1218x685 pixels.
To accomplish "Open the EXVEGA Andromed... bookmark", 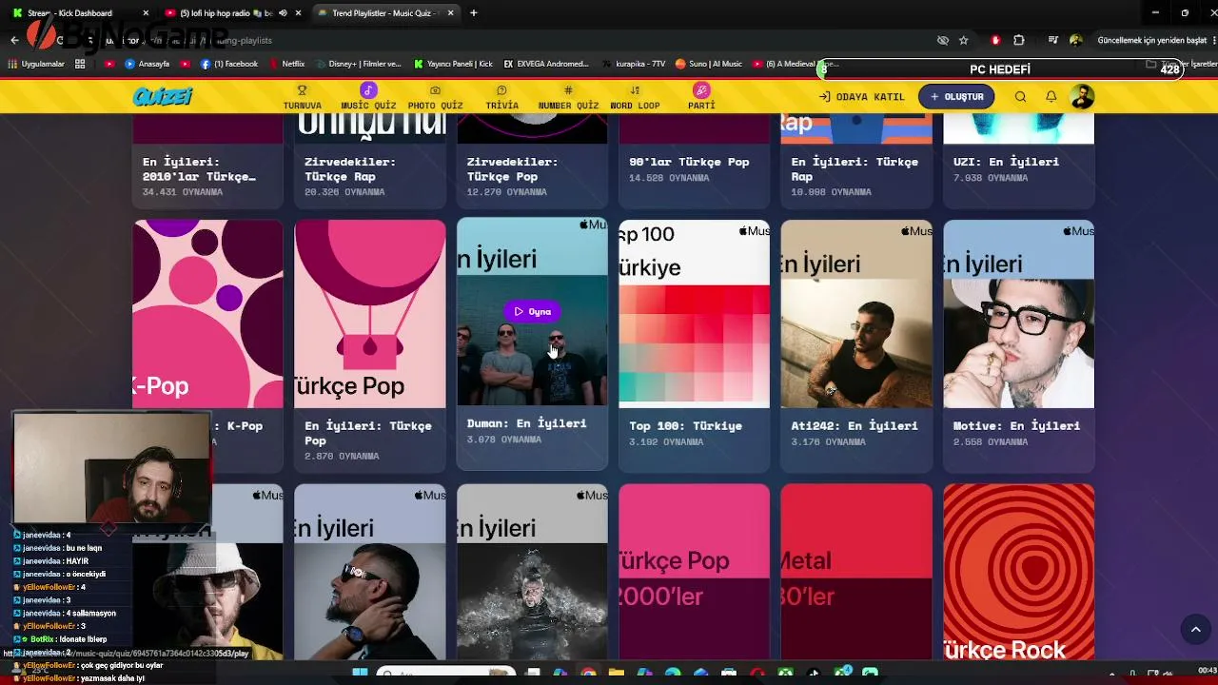I will coord(547,64).
